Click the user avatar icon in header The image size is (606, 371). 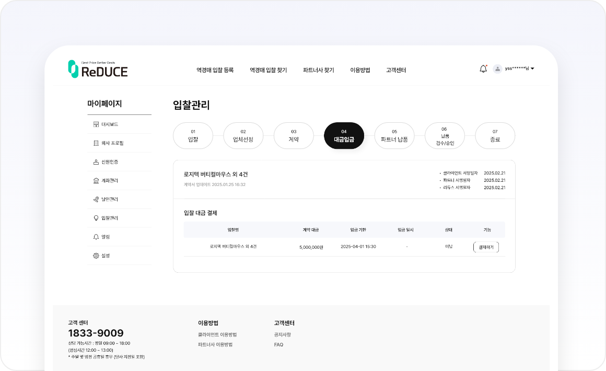point(497,69)
